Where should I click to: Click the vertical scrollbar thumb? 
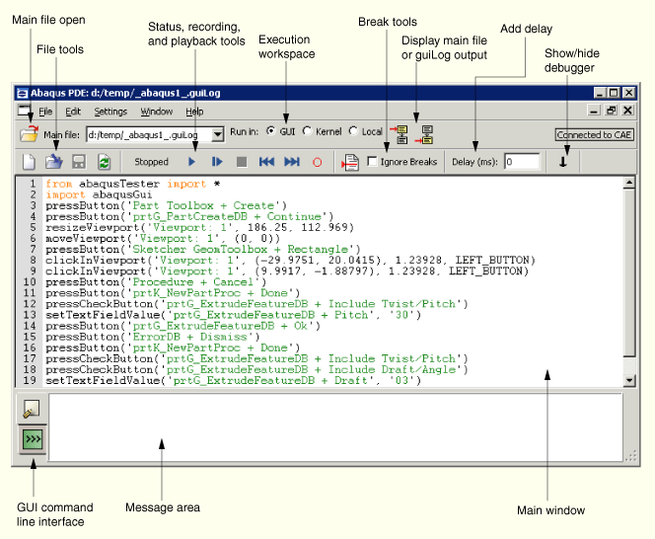coord(629,272)
